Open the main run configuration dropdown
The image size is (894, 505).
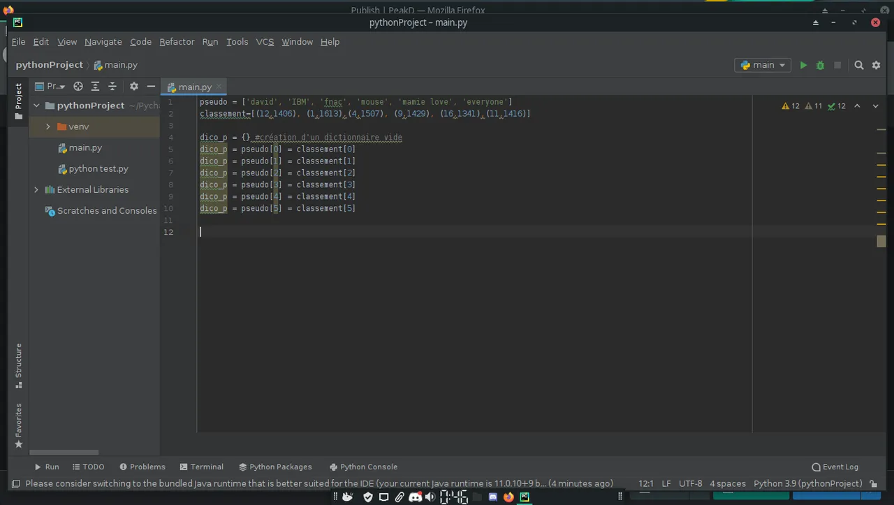(x=763, y=65)
